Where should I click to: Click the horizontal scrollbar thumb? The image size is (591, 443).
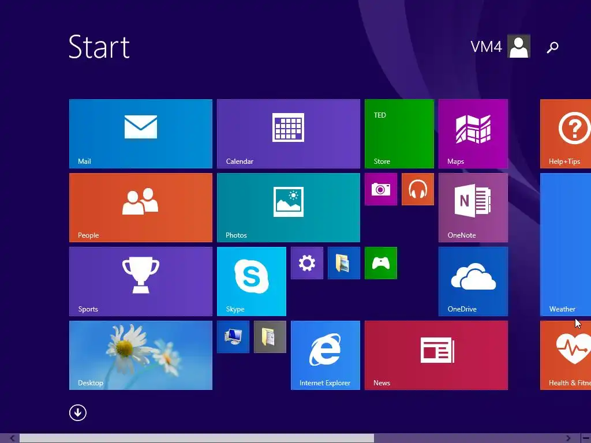click(197, 438)
